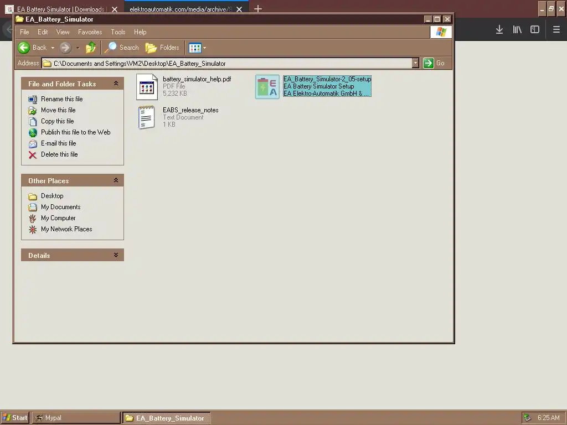
Task: Click the My Network Places icon
Action: click(33, 230)
